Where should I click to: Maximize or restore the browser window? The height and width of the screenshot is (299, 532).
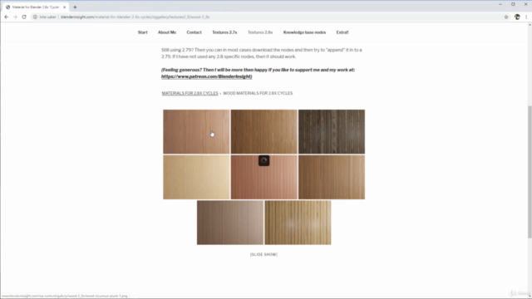tap(513, 4)
